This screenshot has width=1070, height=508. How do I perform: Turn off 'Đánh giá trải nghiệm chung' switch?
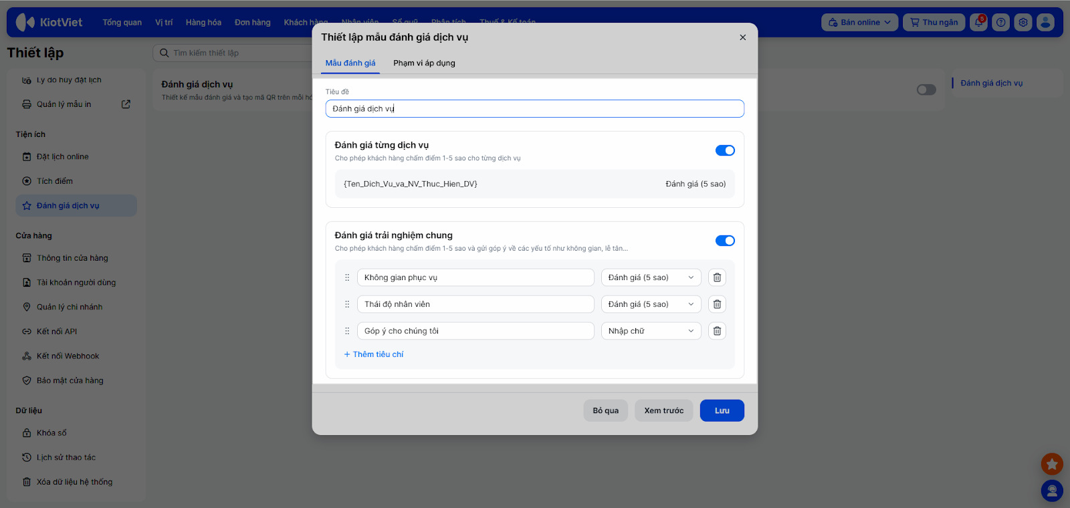[725, 241]
